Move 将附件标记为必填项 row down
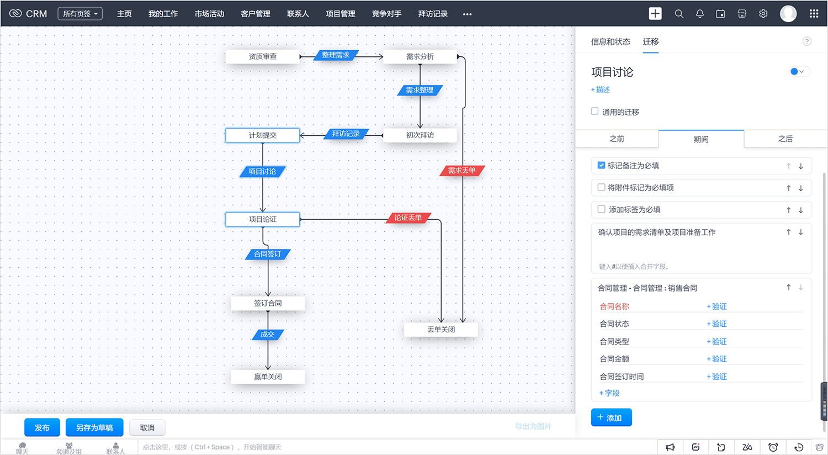Image resolution: width=828 pixels, height=455 pixels. [801, 188]
